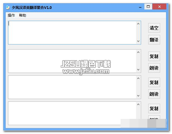Read aloud the first translation result with 朗读
This screenshot has width=172, height=134.
154,68
